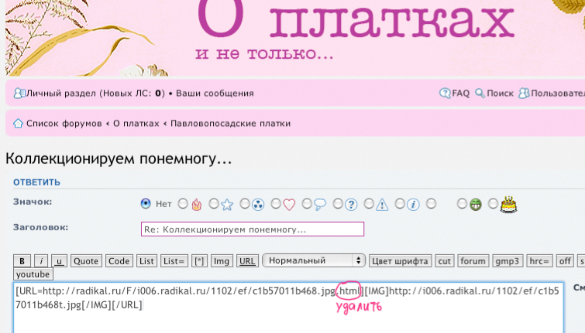Click the speech bubble topic icon
Image resolution: width=585 pixels, height=333 pixels.
tap(320, 205)
